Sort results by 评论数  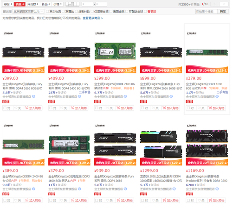pos(33,4)
